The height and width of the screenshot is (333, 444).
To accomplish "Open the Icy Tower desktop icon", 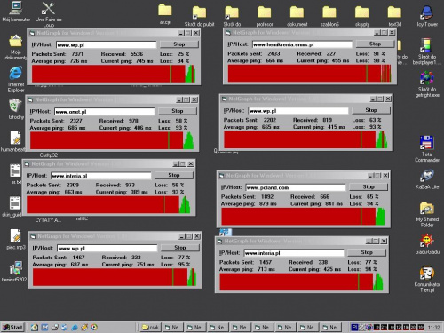I will click(426, 13).
